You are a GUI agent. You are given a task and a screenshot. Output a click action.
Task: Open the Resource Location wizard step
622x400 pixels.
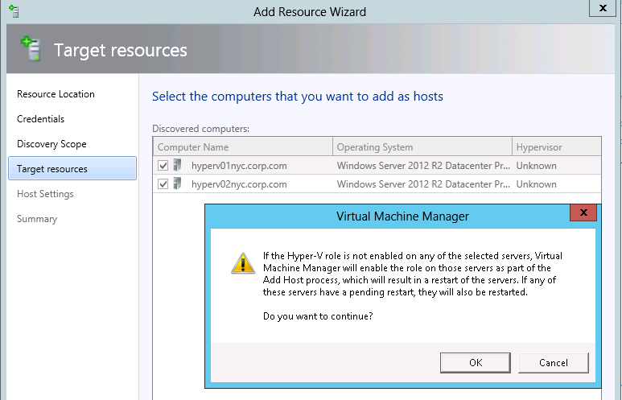click(56, 94)
